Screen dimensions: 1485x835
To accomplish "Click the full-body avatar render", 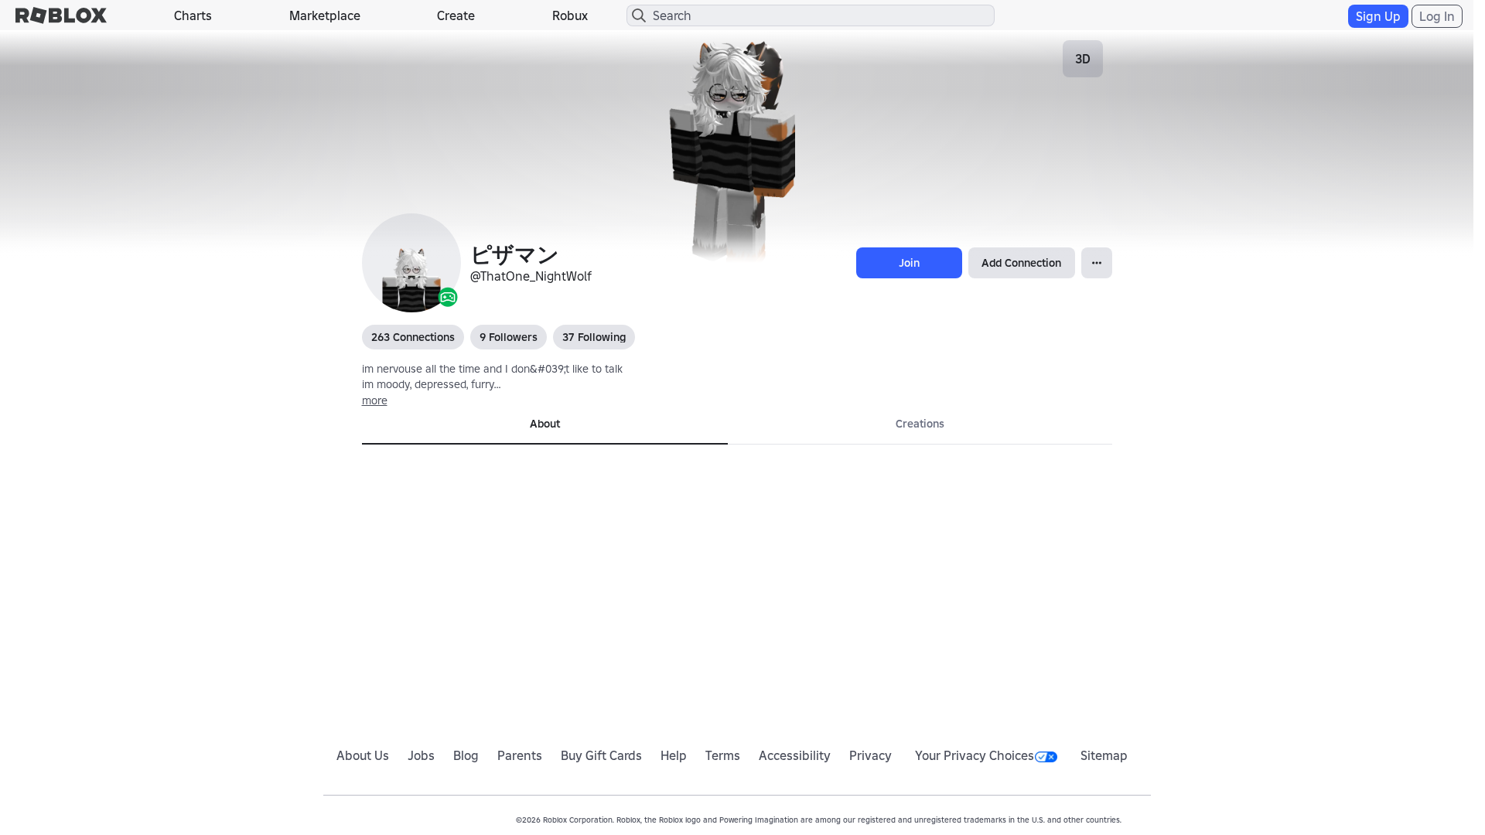I will click(x=732, y=151).
